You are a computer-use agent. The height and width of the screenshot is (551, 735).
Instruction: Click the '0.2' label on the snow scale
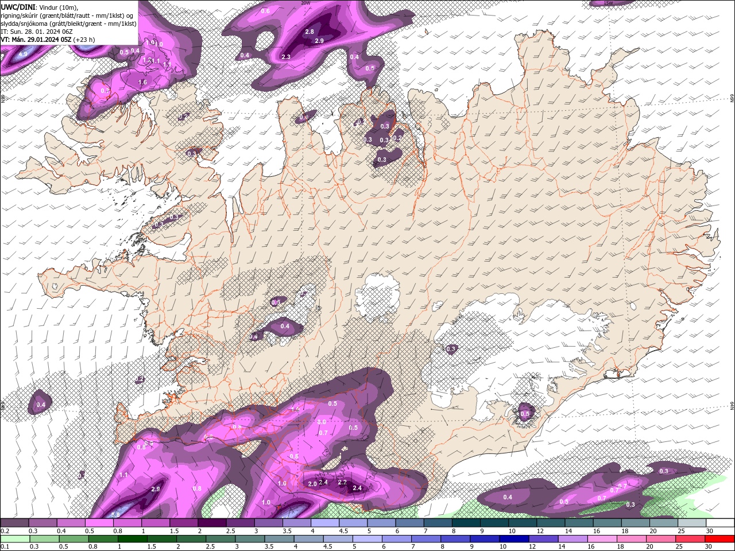click(4, 531)
